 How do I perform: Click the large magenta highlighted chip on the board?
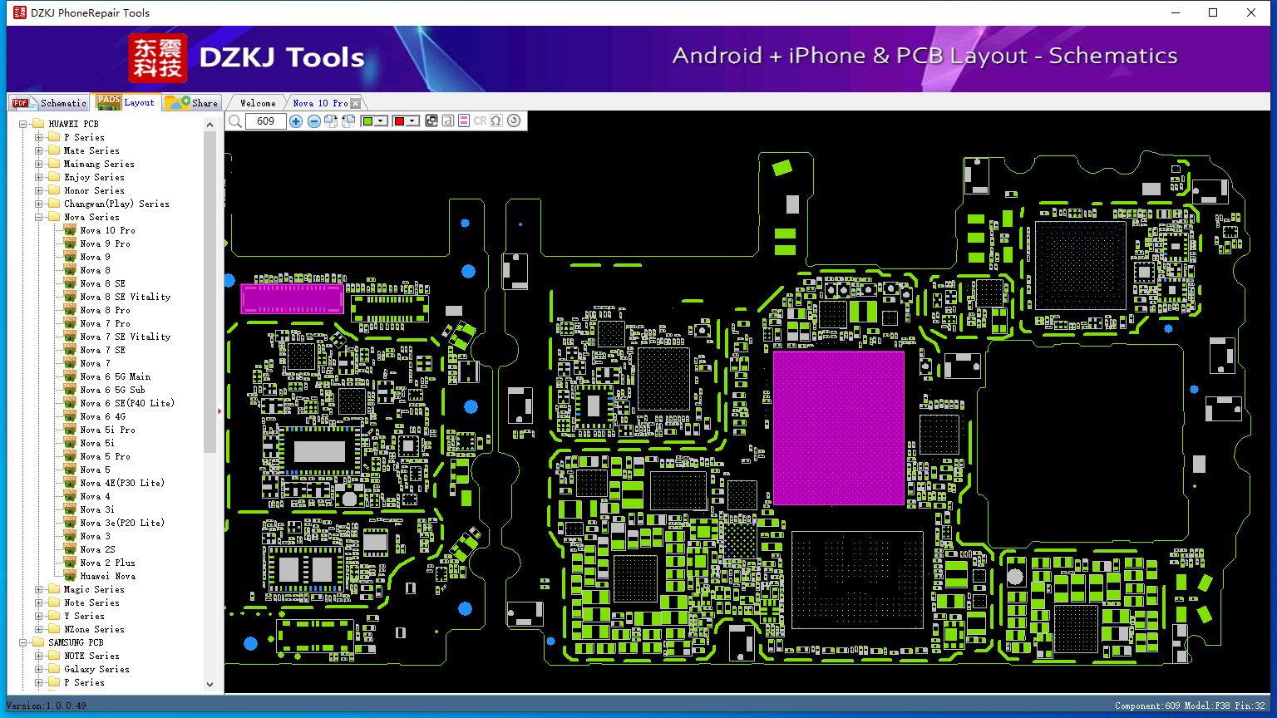click(838, 427)
